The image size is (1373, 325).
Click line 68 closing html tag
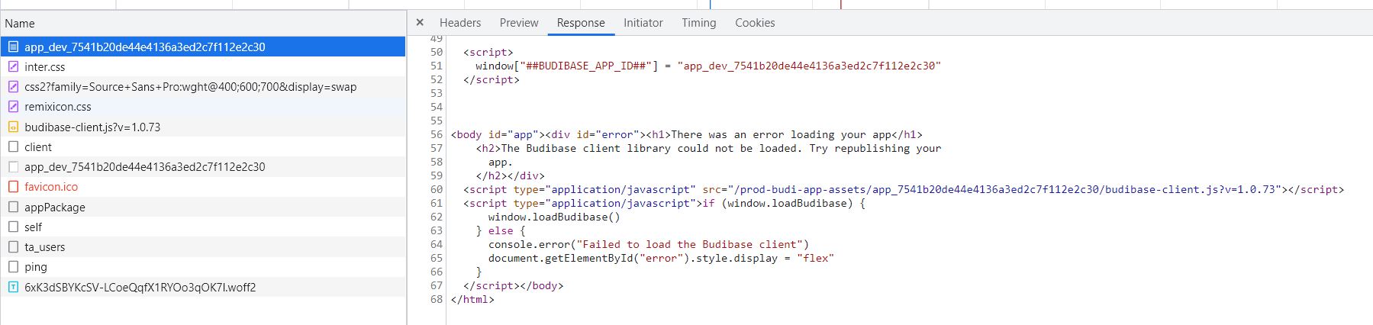(x=472, y=299)
